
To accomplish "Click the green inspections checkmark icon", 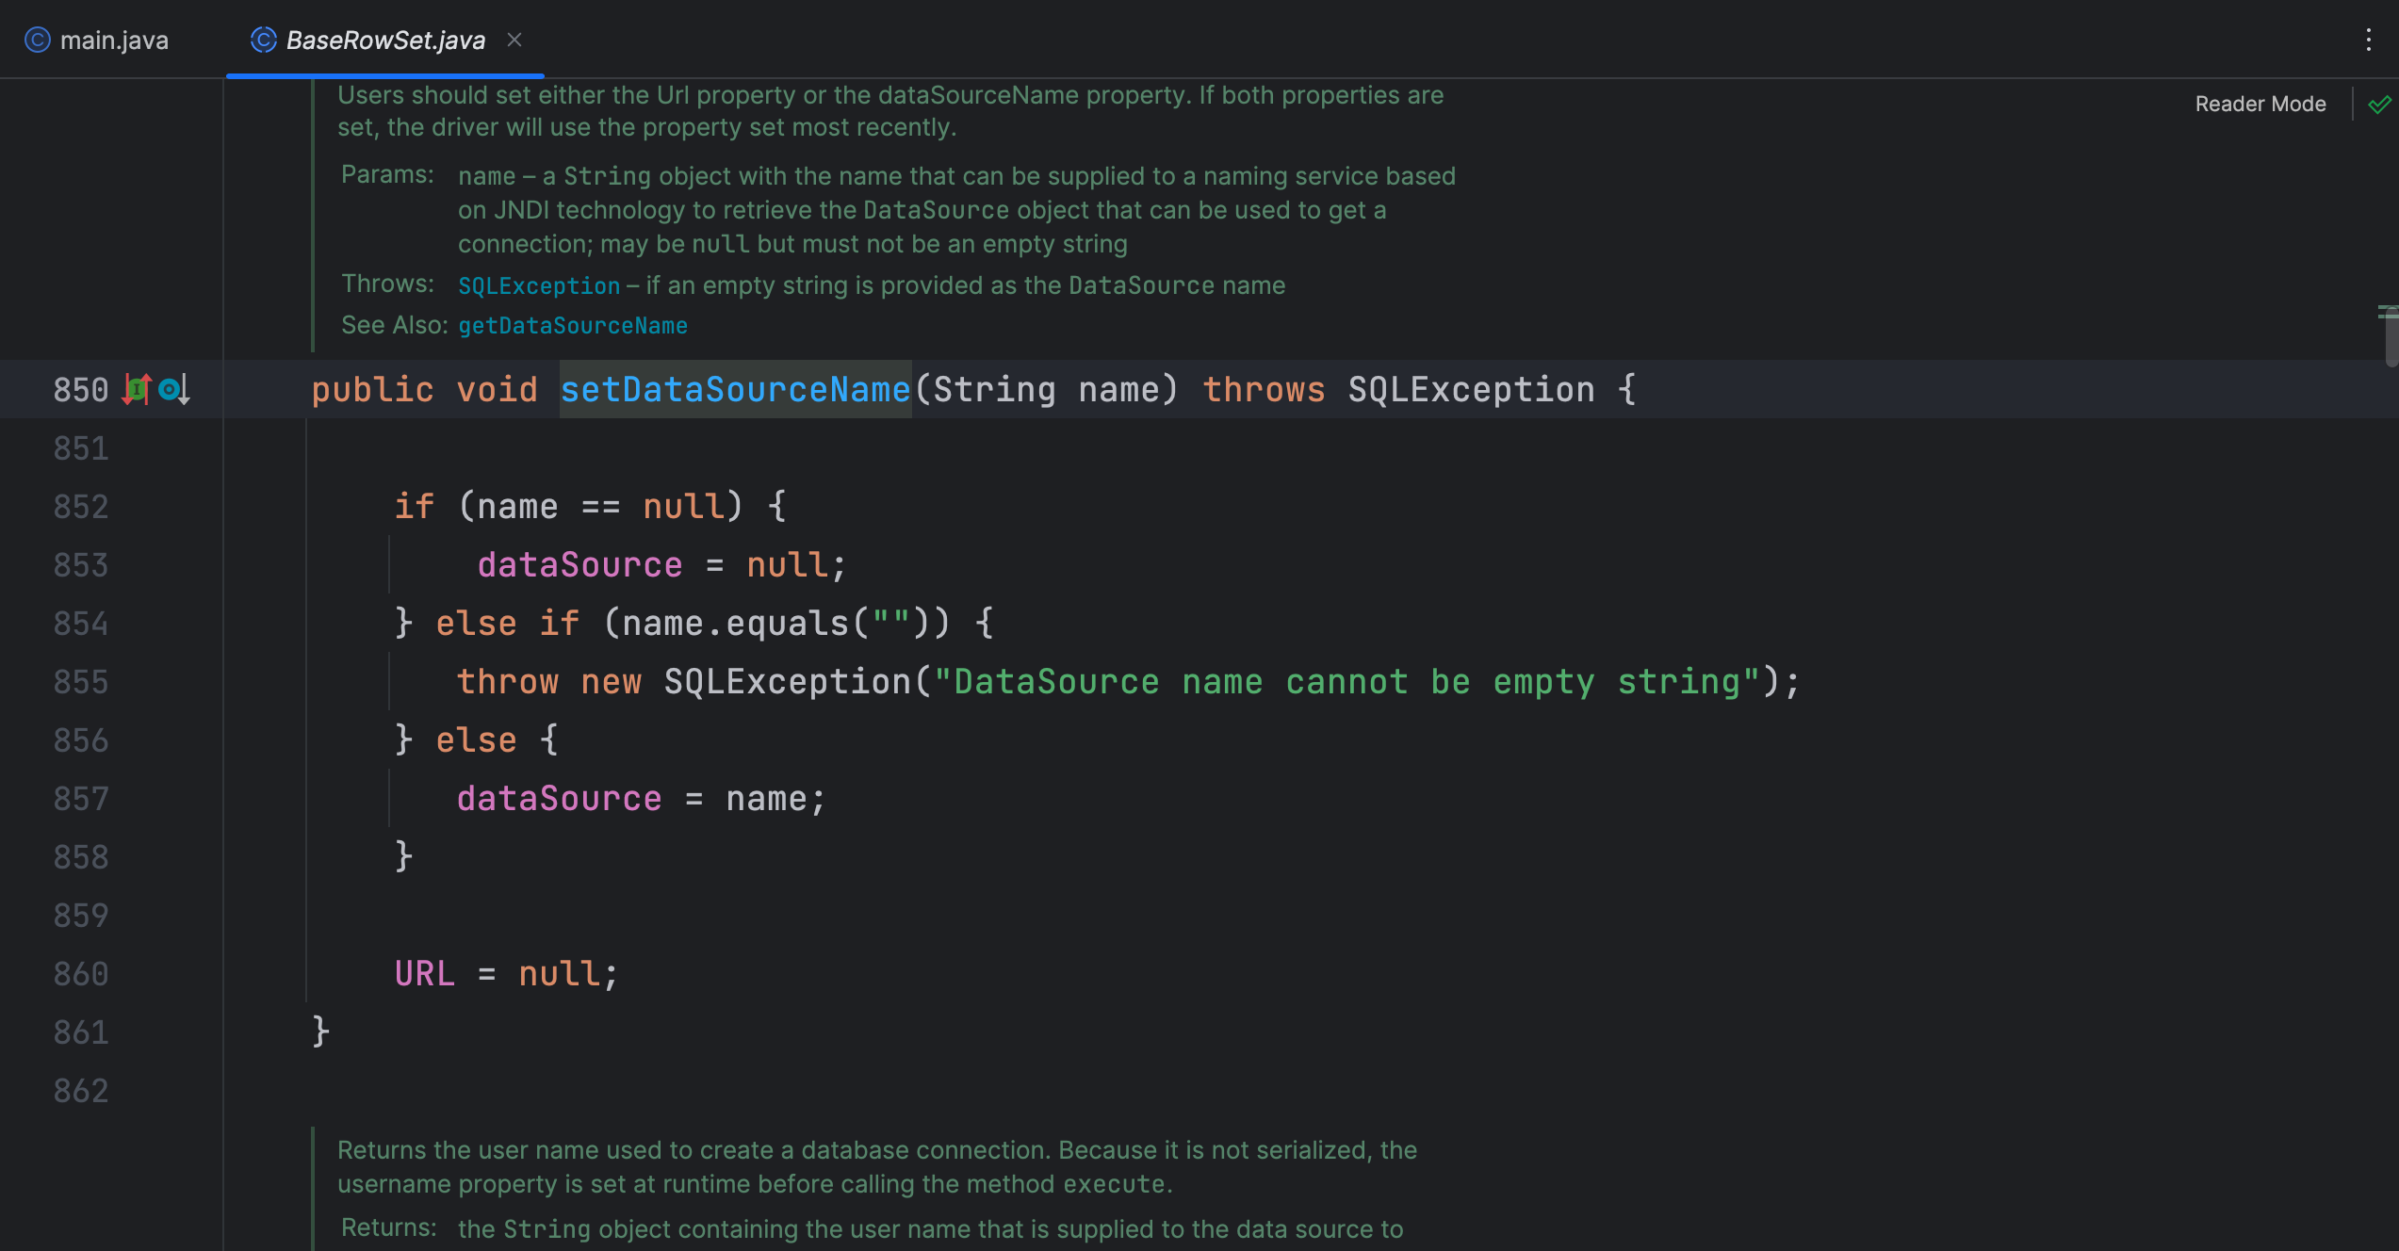I will (x=2379, y=104).
